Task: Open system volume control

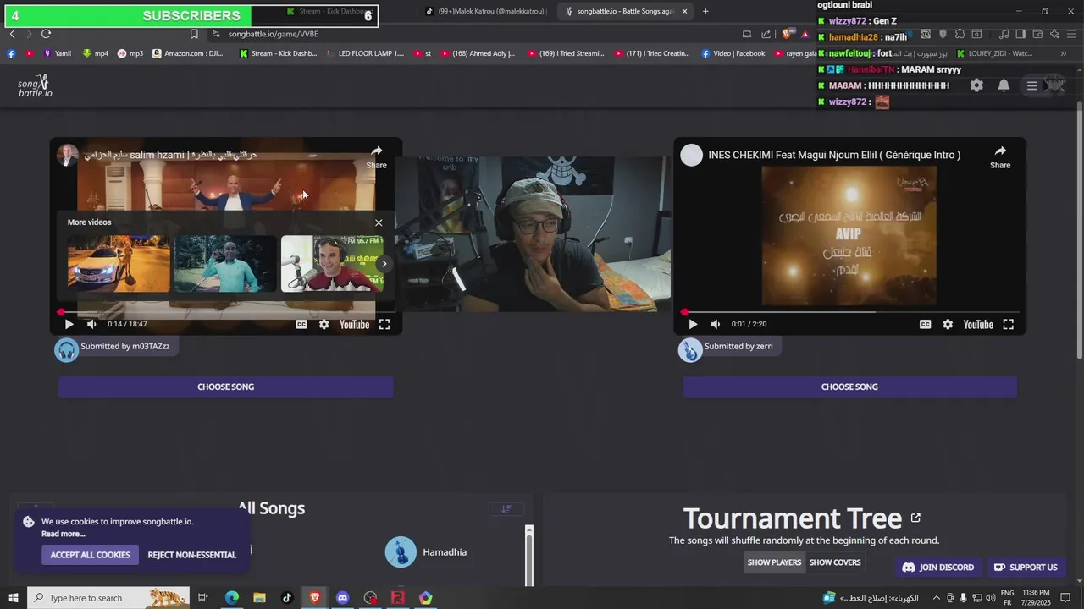Action: pos(990,598)
